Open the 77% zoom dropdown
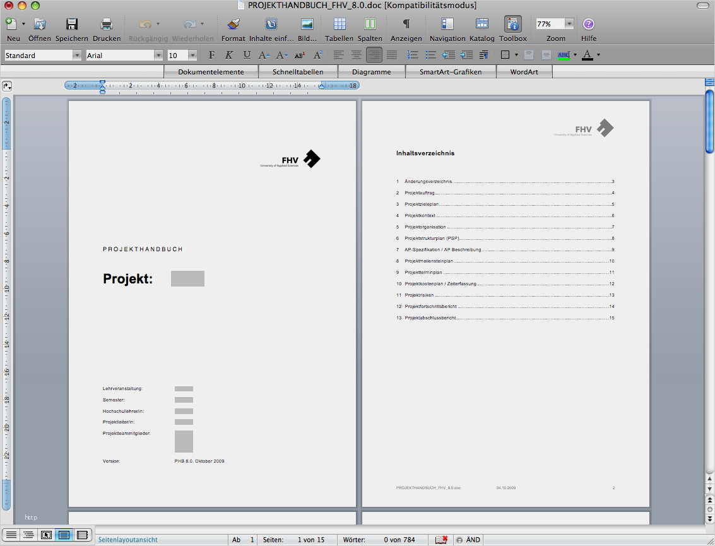The image size is (715, 546). (569, 24)
